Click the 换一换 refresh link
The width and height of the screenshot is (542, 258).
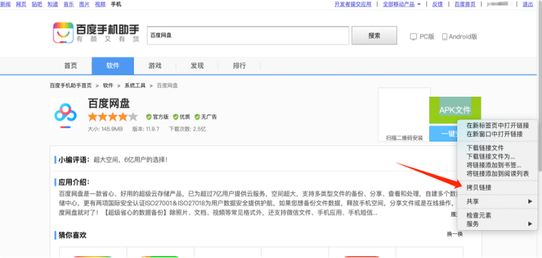454,235
